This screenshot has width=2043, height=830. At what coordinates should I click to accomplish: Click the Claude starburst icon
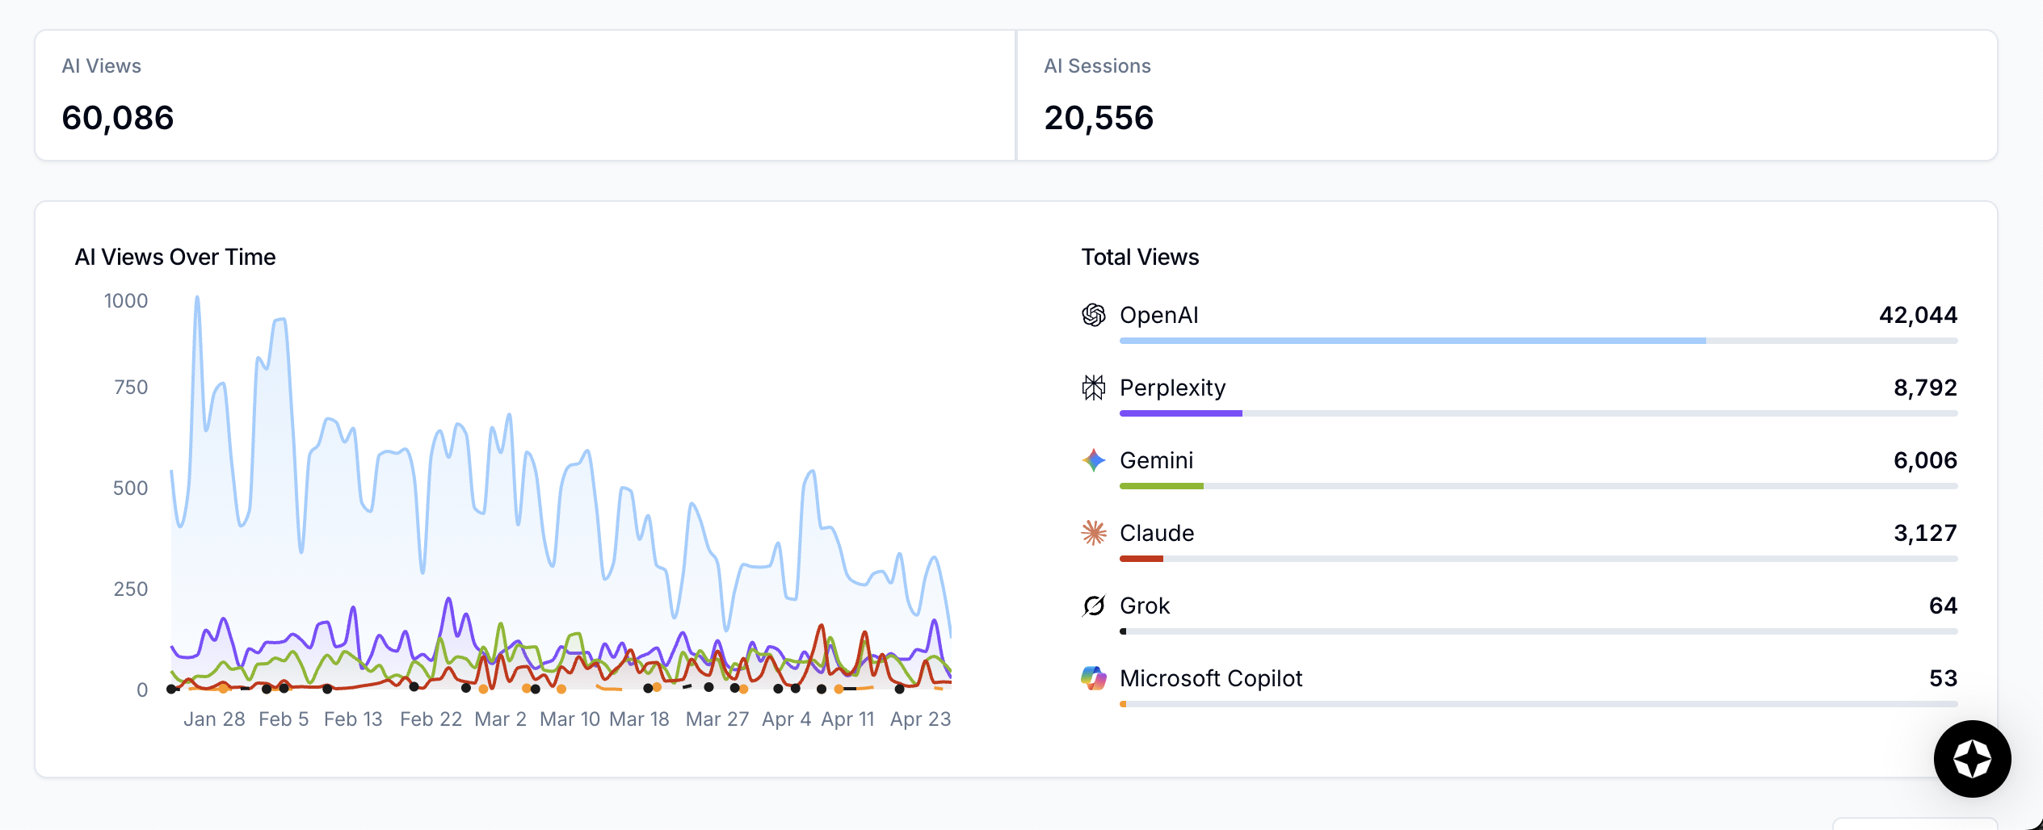pyautogui.click(x=1093, y=533)
